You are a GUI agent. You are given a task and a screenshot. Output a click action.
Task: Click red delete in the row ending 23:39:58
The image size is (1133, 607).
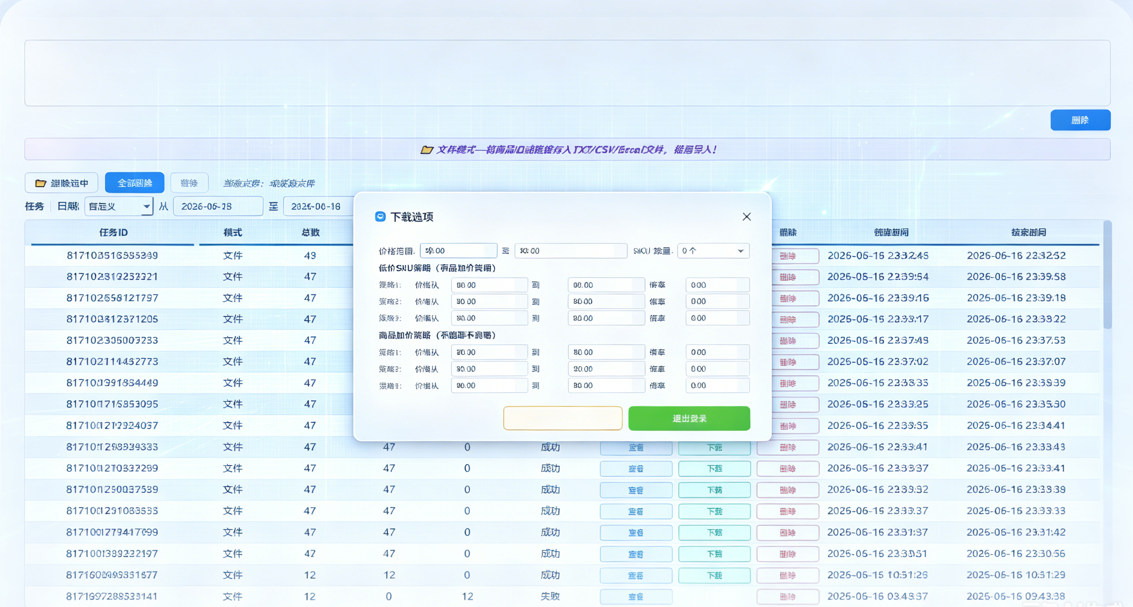(795, 277)
